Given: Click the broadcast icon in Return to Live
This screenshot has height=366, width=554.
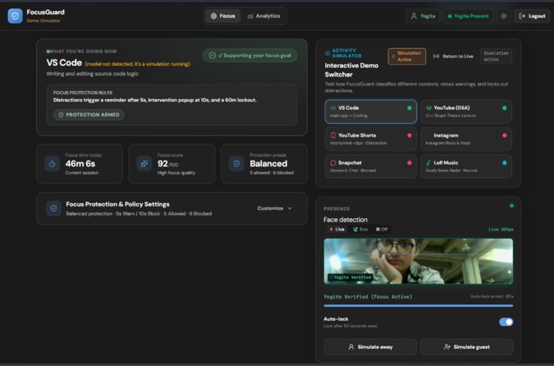Looking at the screenshot, I should point(436,56).
